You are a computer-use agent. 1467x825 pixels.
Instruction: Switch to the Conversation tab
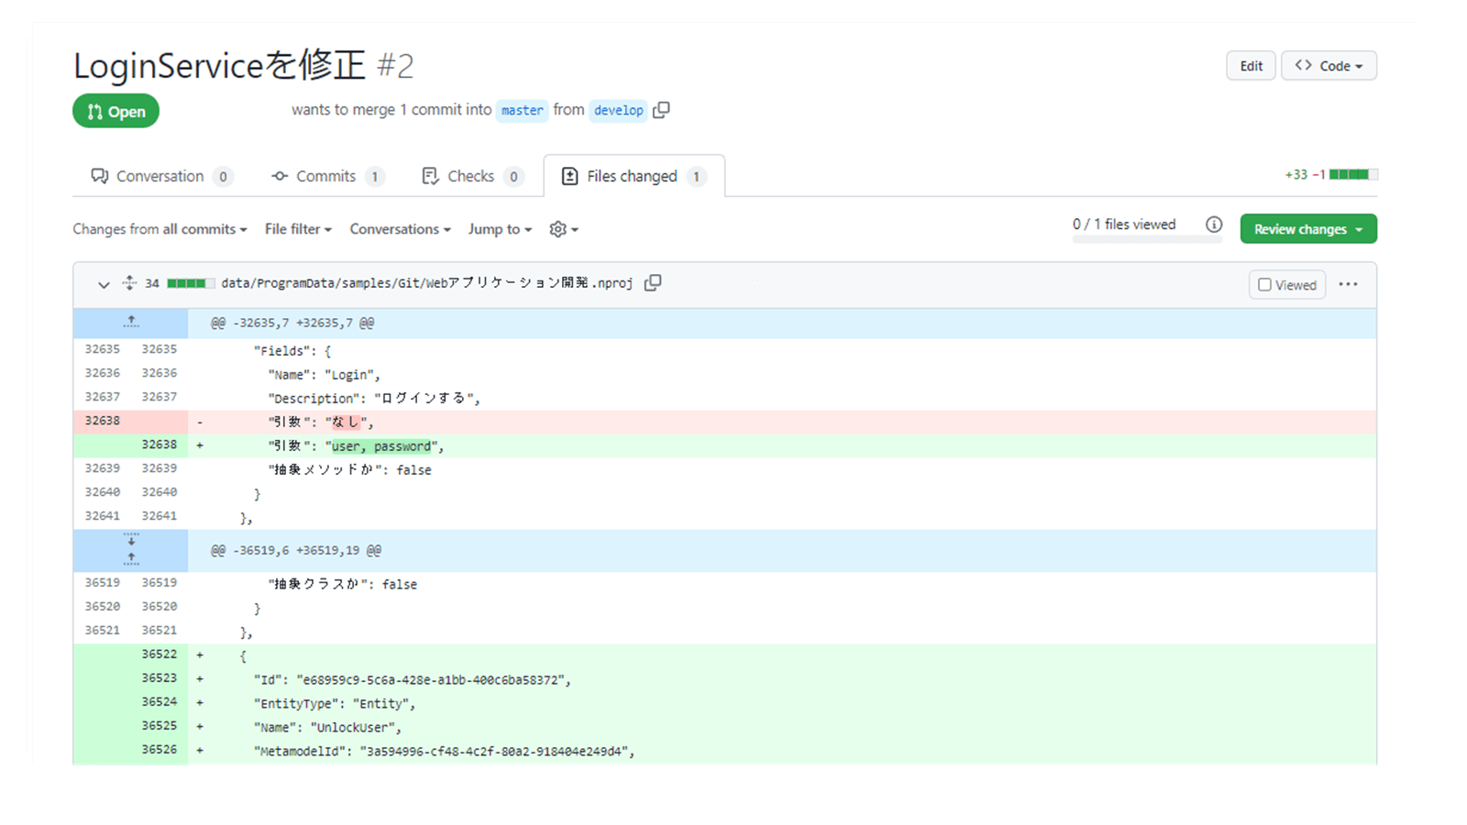[160, 176]
